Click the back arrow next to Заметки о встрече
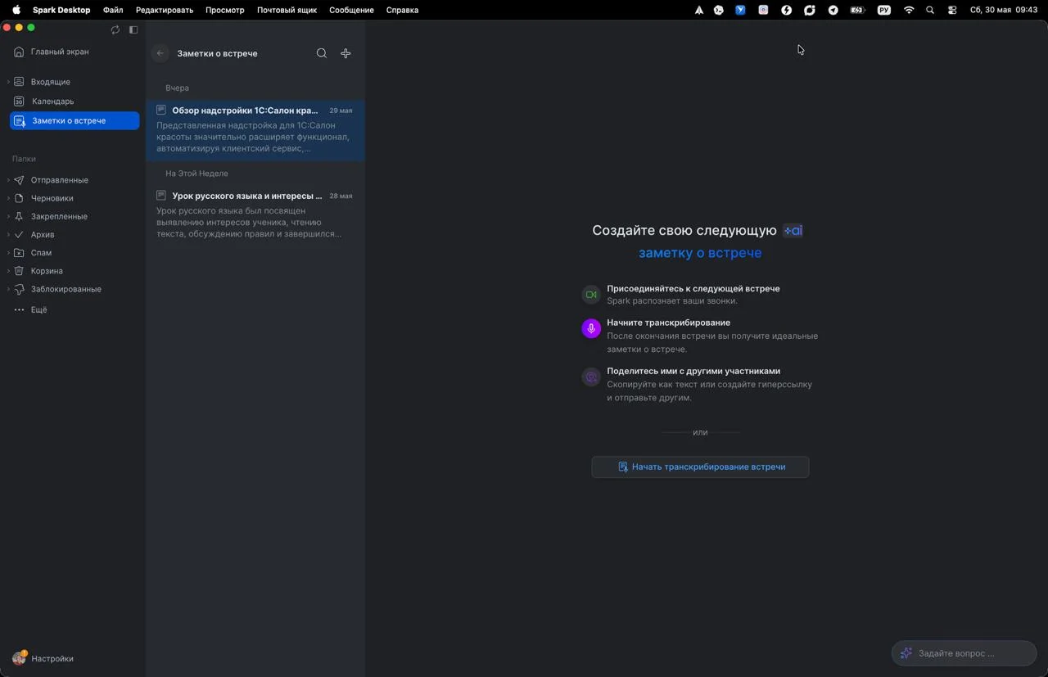The width and height of the screenshot is (1048, 677). (x=160, y=53)
